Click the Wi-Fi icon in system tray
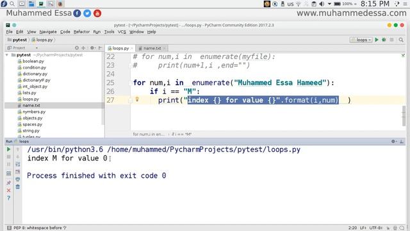The height and width of the screenshot is (231, 410). pos(299,4)
